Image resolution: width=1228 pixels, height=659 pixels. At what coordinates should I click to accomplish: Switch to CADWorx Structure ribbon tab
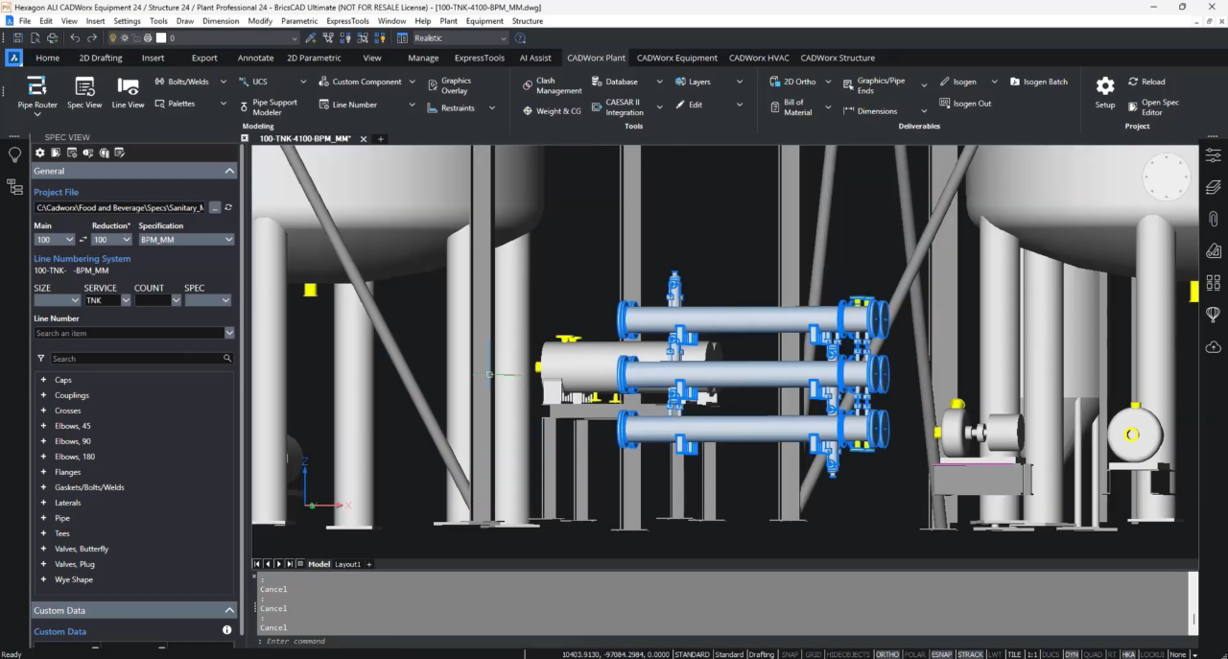point(838,58)
